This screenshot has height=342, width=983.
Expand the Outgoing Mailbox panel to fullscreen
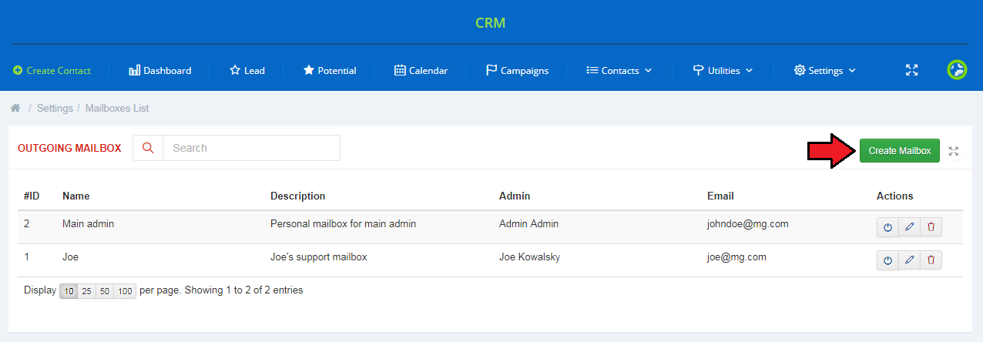click(954, 151)
